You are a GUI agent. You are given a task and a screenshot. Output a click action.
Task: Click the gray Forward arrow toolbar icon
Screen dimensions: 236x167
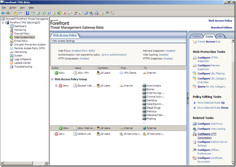coord(8,13)
